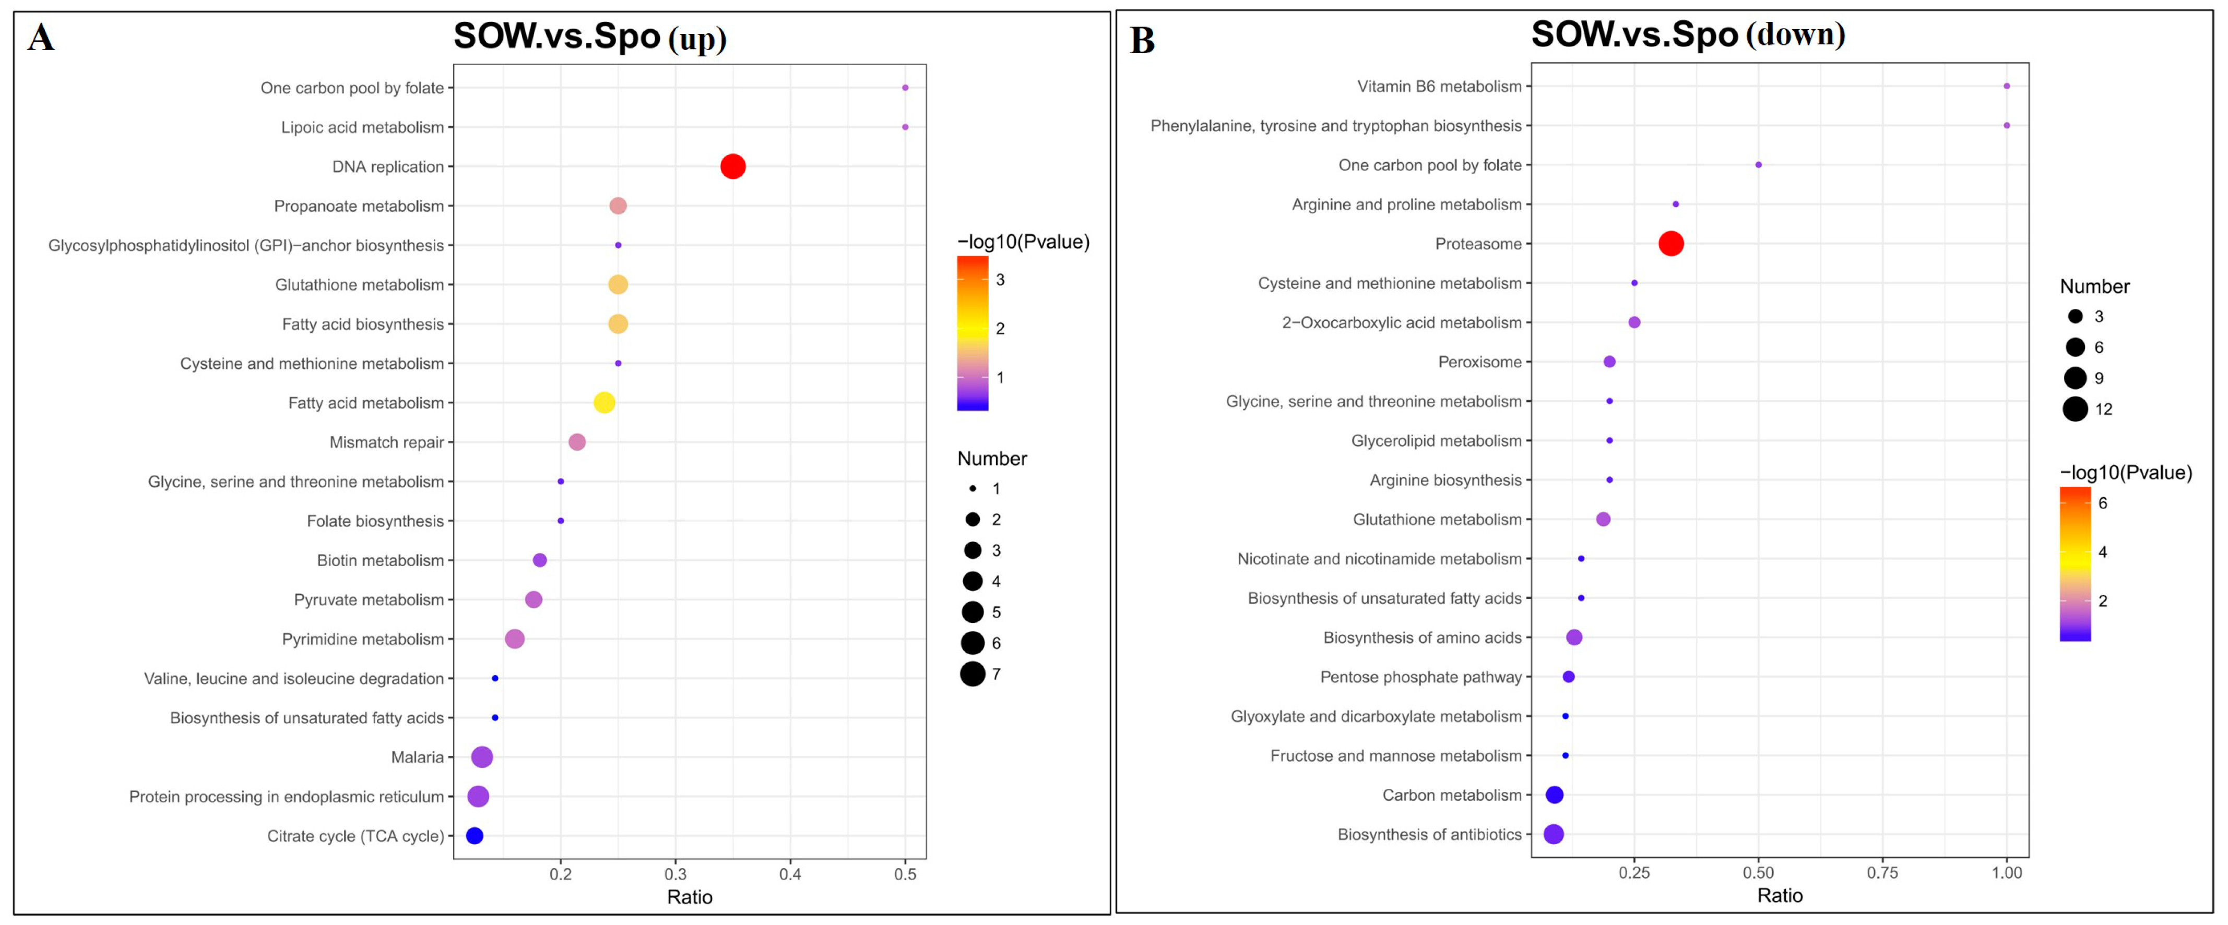Click the Glutathione metabolism dot in panel A
Viewport: 2228px width, 925px height.
pyautogui.click(x=618, y=284)
